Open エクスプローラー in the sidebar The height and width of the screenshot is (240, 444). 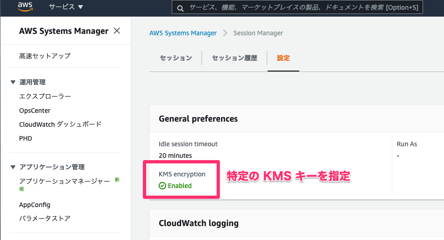45,96
